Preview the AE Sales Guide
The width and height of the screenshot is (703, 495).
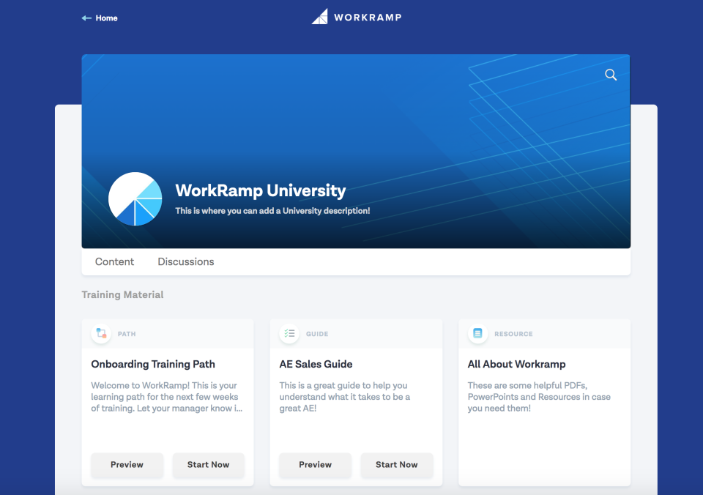tap(315, 465)
